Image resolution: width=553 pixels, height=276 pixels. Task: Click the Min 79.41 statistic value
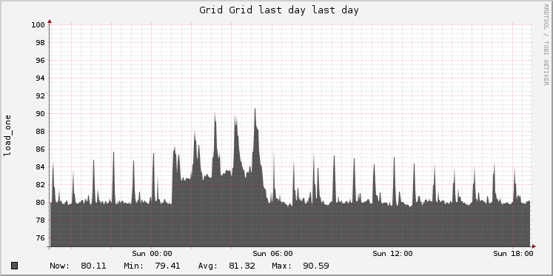[x=167, y=266]
